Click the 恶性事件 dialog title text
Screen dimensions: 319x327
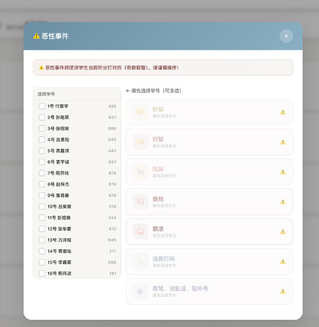coord(55,36)
